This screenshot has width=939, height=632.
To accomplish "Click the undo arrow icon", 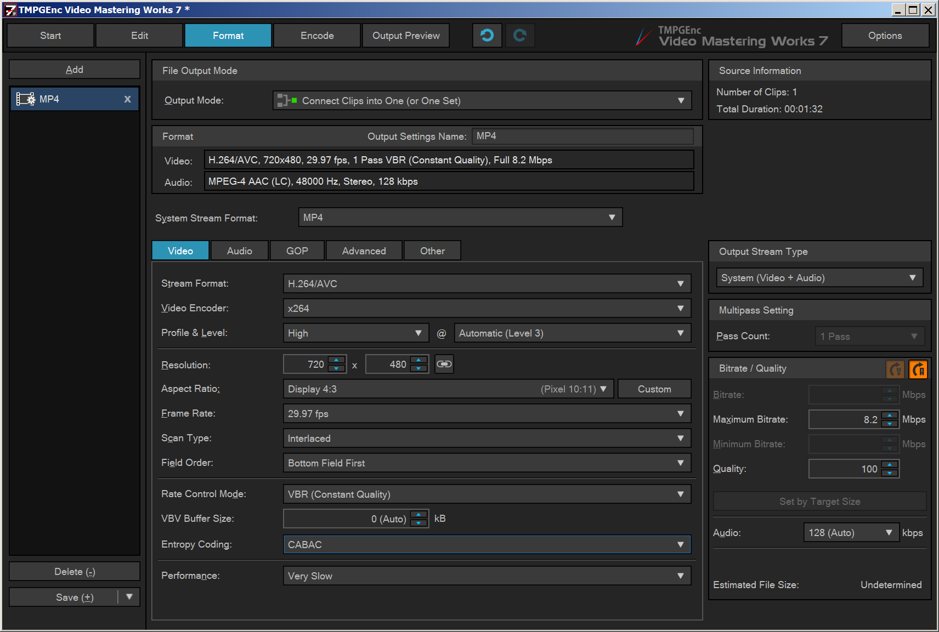I will [487, 36].
